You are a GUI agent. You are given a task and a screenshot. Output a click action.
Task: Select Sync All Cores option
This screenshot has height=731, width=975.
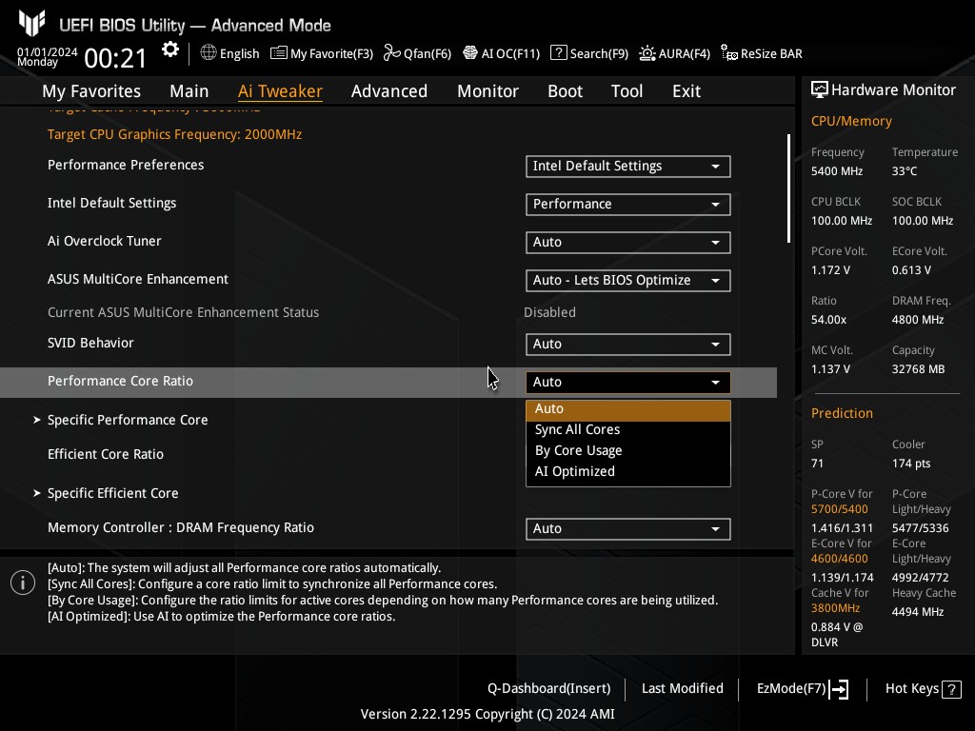click(577, 430)
